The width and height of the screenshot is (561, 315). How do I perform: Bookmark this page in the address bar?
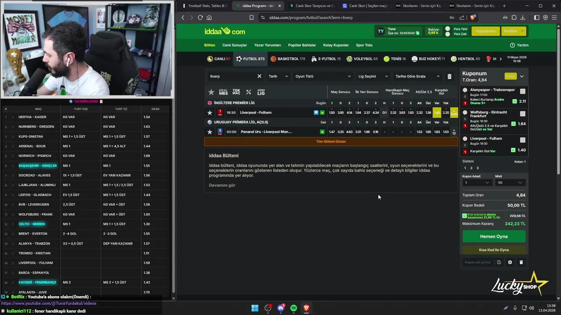(252, 17)
